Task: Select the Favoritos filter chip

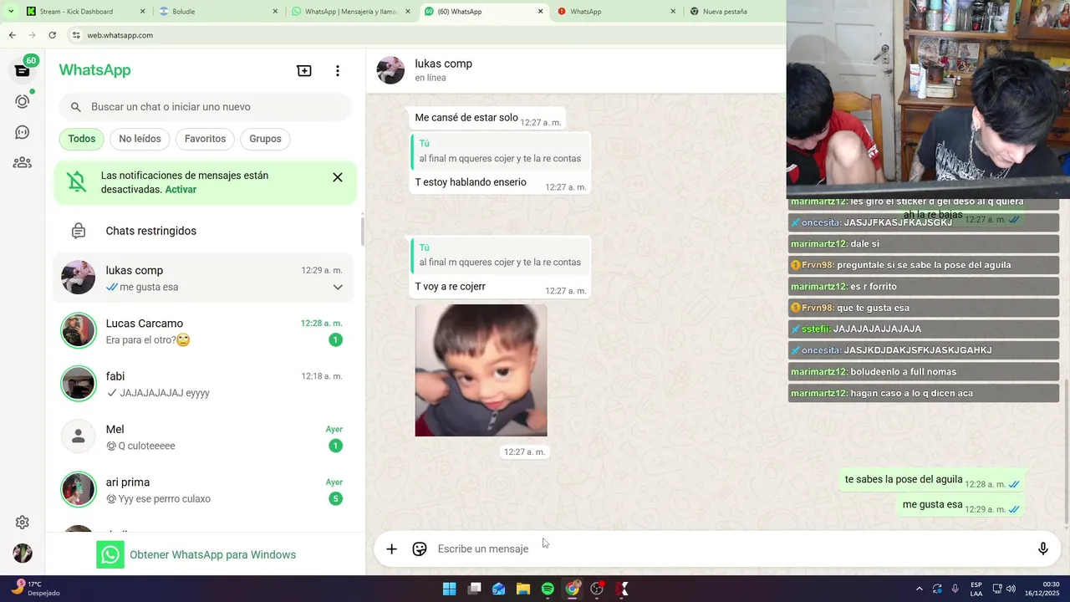Action: pos(205,139)
